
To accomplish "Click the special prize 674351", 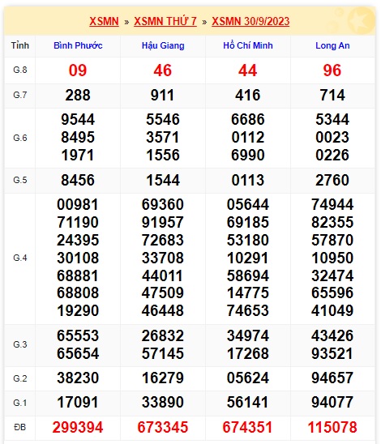I will pos(247,428).
